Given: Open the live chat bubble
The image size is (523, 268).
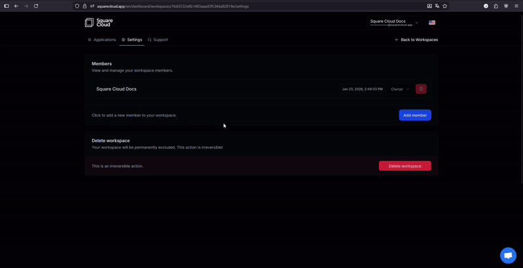Looking at the screenshot, I should coord(508,256).
